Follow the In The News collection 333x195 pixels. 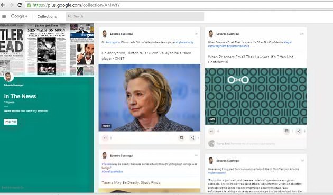[11, 122]
